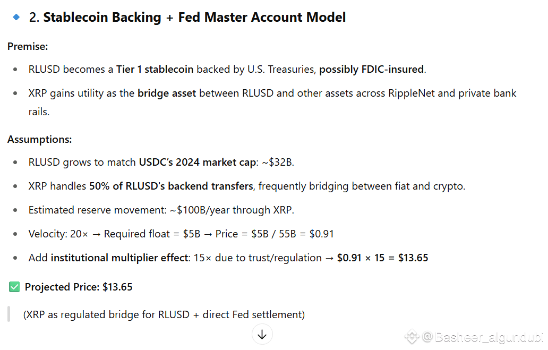This screenshot has height=350, width=548.
Task: Click the scroll-down arrow button
Action: click(262, 335)
